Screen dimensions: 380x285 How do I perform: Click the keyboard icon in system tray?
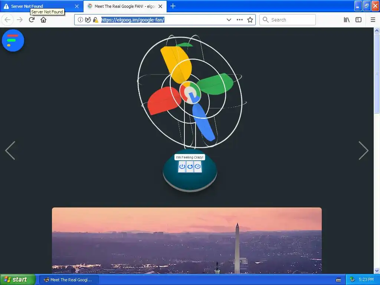pos(338,280)
